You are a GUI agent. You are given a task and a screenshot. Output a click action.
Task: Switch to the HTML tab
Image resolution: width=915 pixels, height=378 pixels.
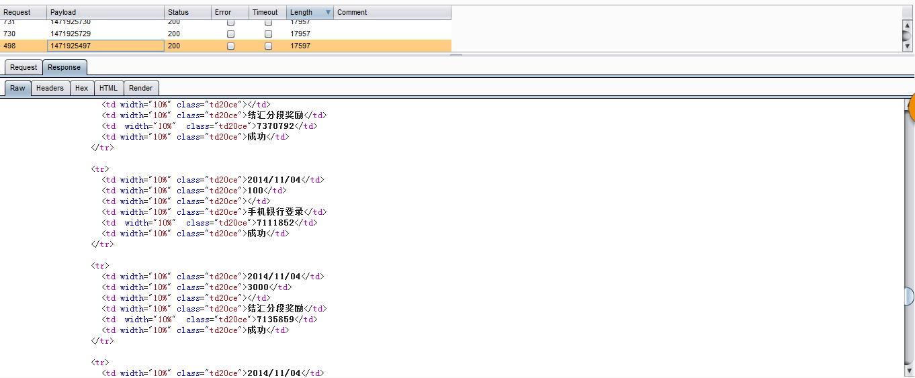pyautogui.click(x=108, y=88)
